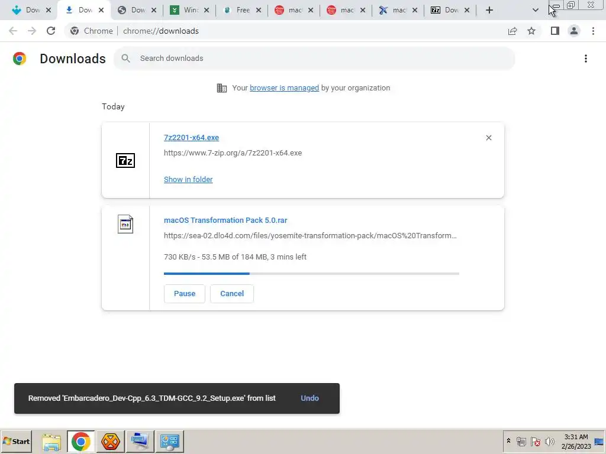Viewport: 606px width, 454px height.
Task: Close the 7z 'Dow' tab
Action: (x=467, y=10)
